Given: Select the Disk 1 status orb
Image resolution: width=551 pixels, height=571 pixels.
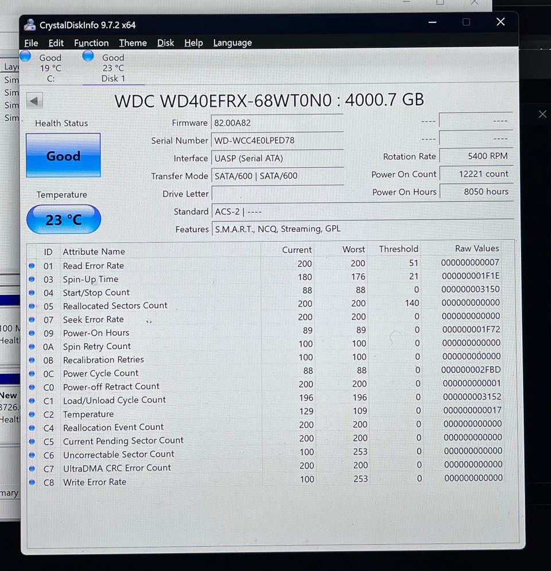Looking at the screenshot, I should coord(88,56).
